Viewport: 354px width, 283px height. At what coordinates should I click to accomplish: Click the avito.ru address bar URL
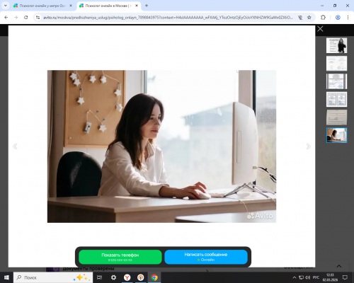pyautogui.click(x=168, y=18)
